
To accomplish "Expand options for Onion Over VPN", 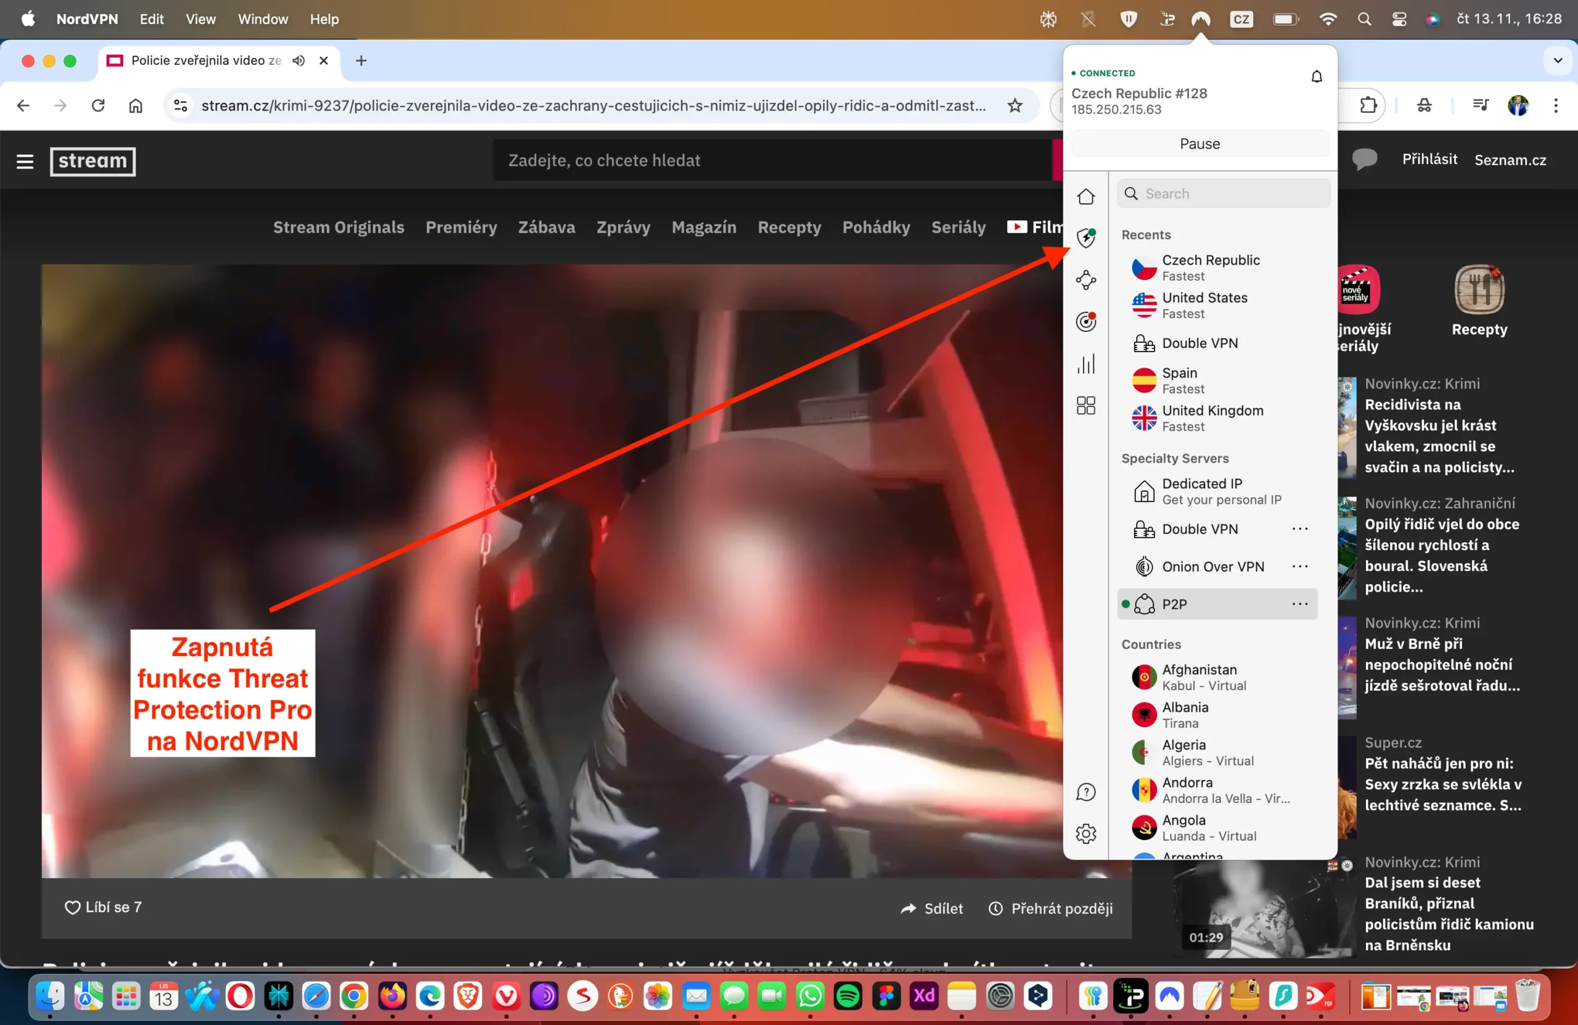I will pos(1299,566).
